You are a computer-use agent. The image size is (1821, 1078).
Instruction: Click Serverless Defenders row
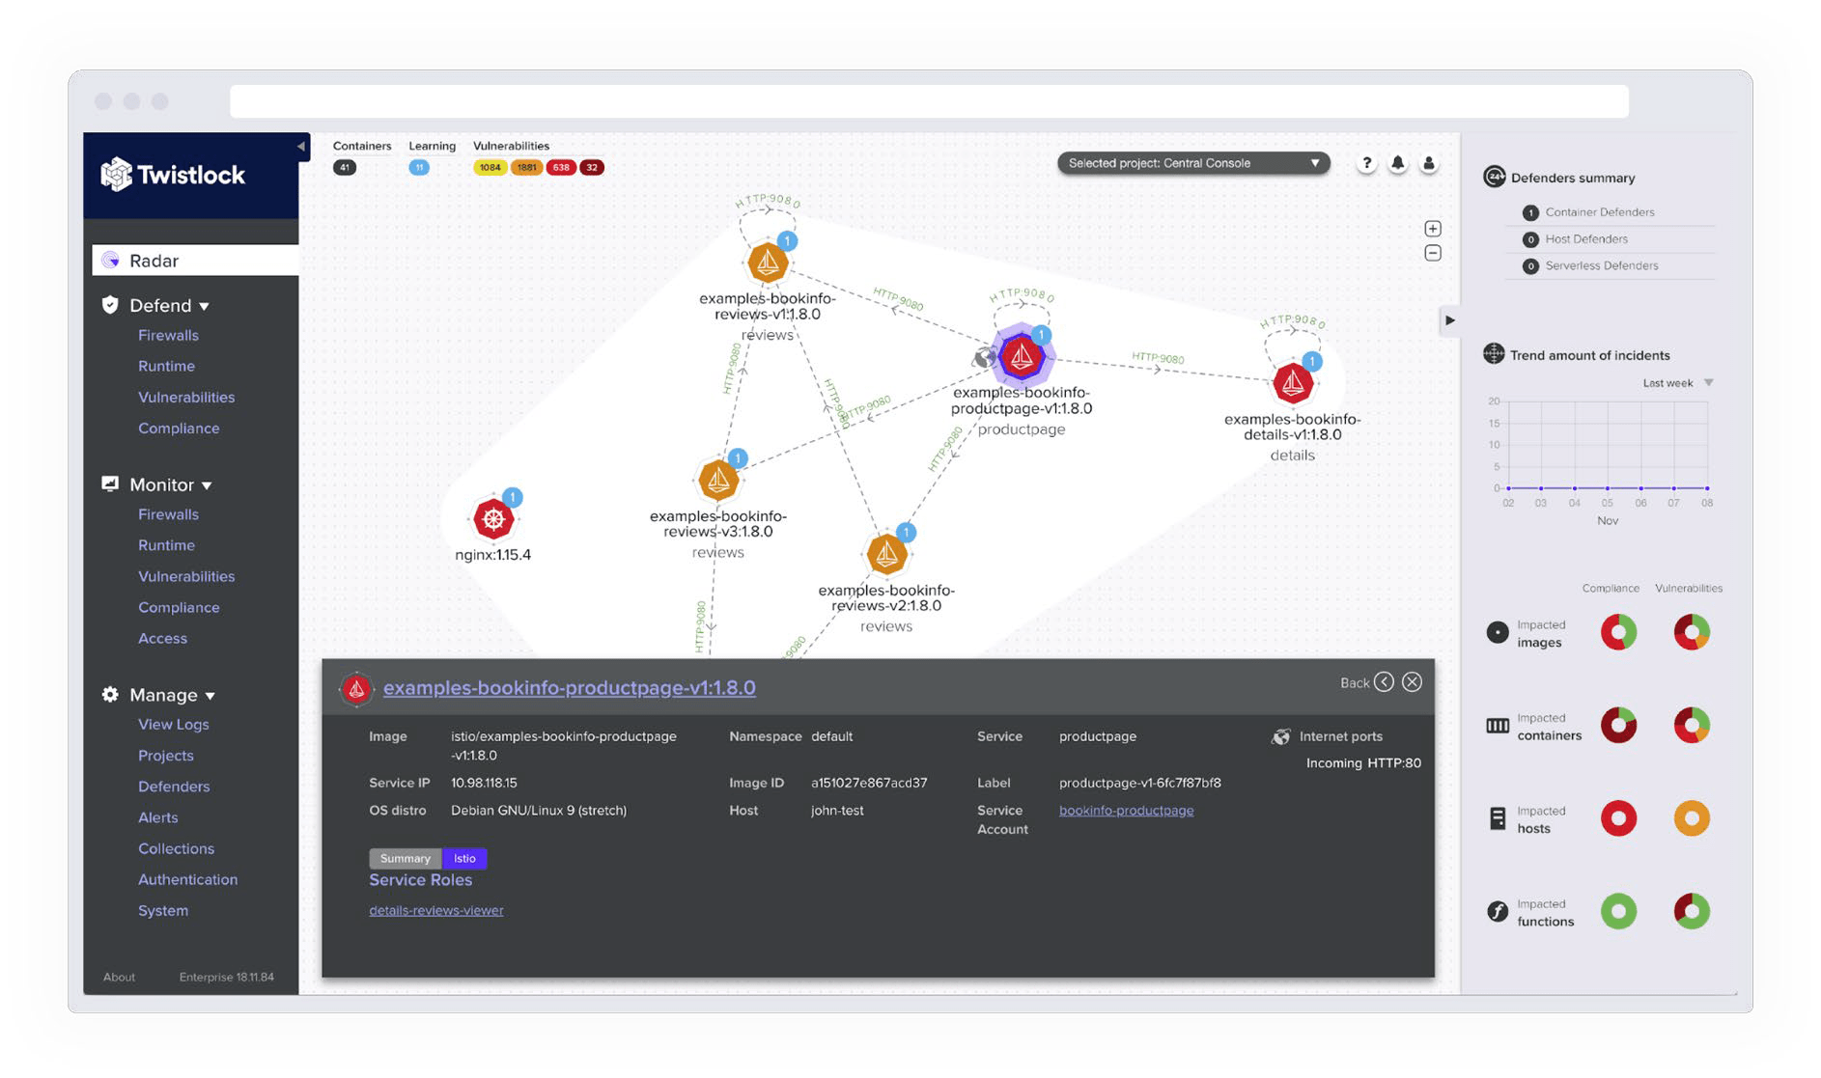click(1610, 265)
